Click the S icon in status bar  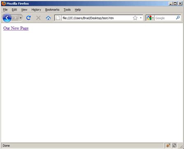pos(175,145)
